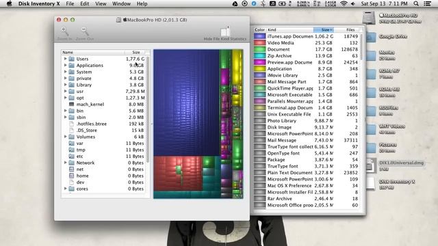Screen dimensions: 438x246
Task: Click iTunes.app Document blue color swatch
Action: coord(259,36)
